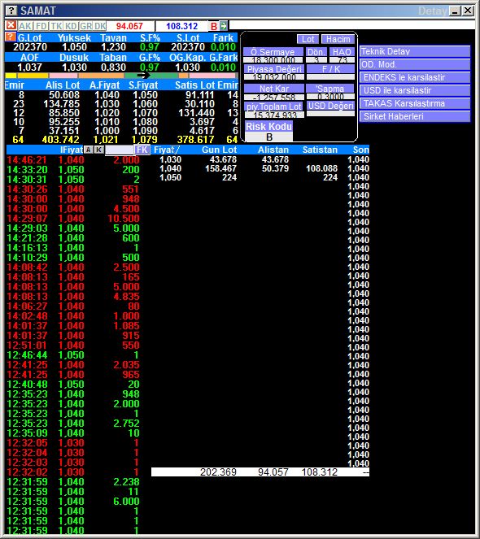Open Sirket Haberleri

coord(415,116)
